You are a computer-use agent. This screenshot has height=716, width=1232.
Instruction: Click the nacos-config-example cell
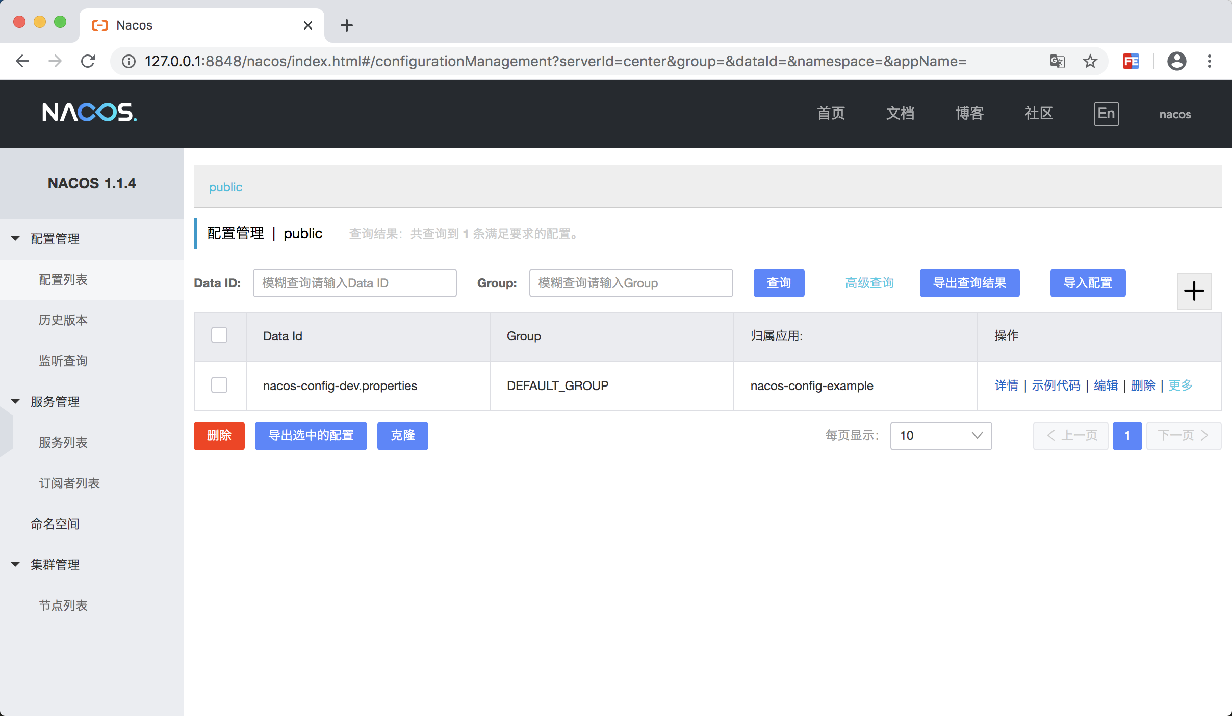click(856, 386)
